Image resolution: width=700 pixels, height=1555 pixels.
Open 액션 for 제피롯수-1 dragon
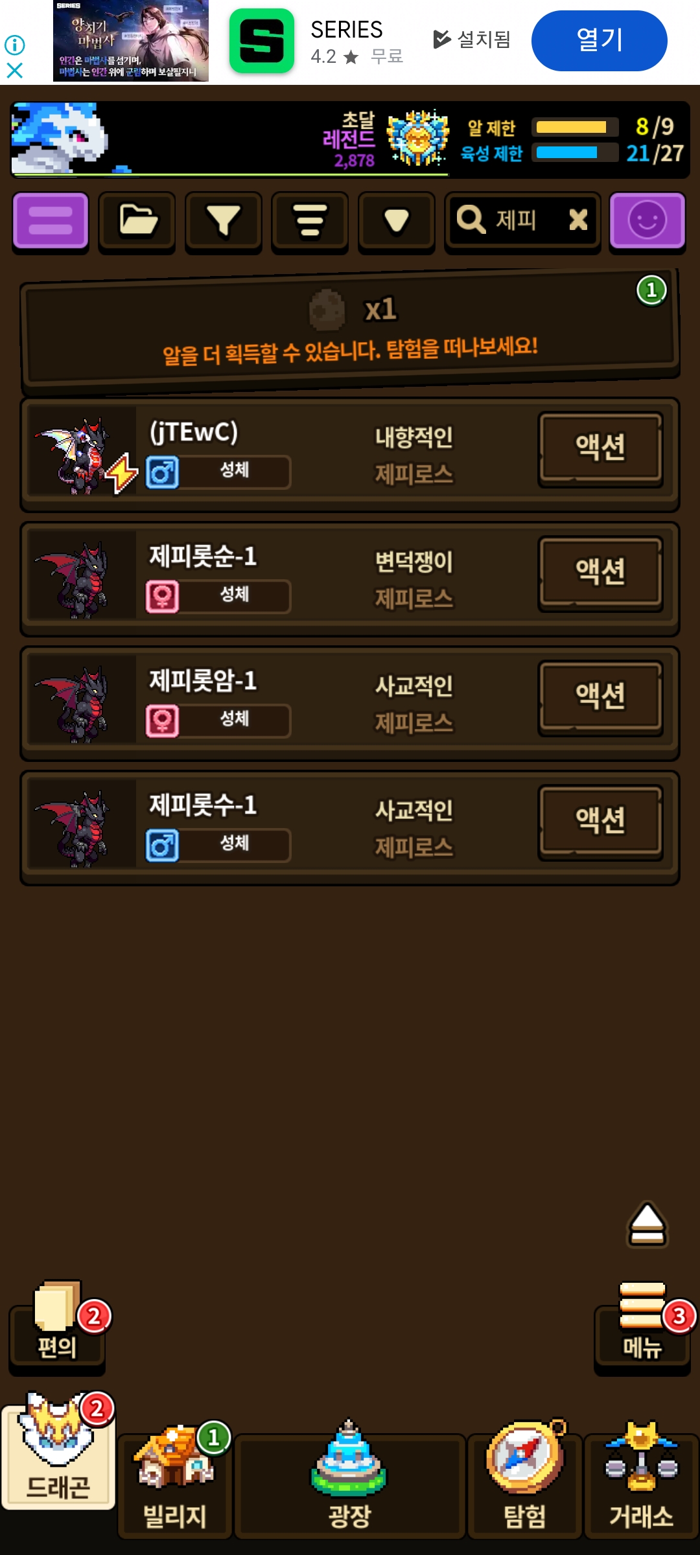coord(600,821)
